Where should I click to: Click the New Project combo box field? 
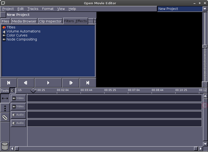pyautogui.click(x=180, y=9)
